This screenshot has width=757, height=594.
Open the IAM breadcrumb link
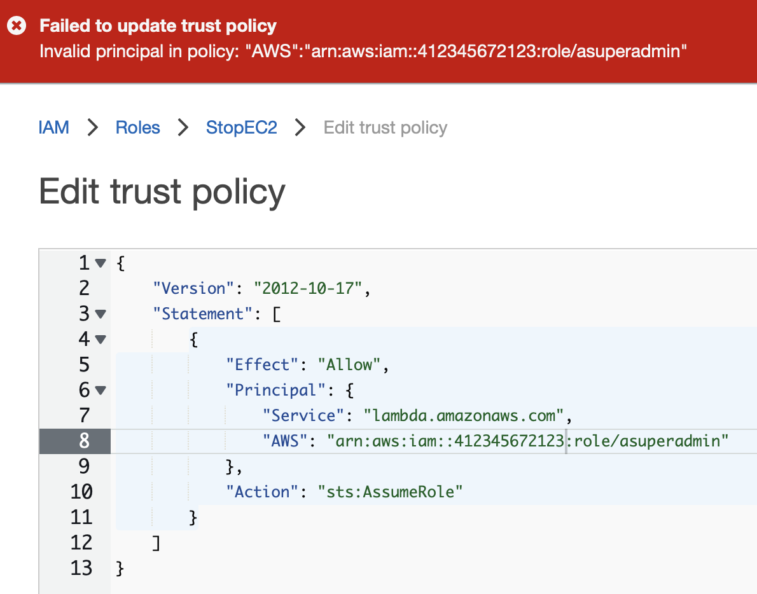[53, 127]
